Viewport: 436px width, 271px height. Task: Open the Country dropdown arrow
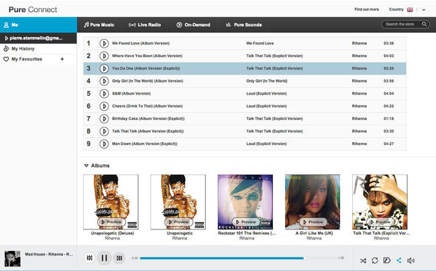pyautogui.click(x=423, y=10)
